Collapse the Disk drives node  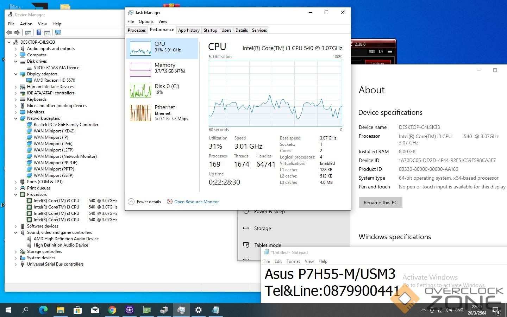point(16,61)
